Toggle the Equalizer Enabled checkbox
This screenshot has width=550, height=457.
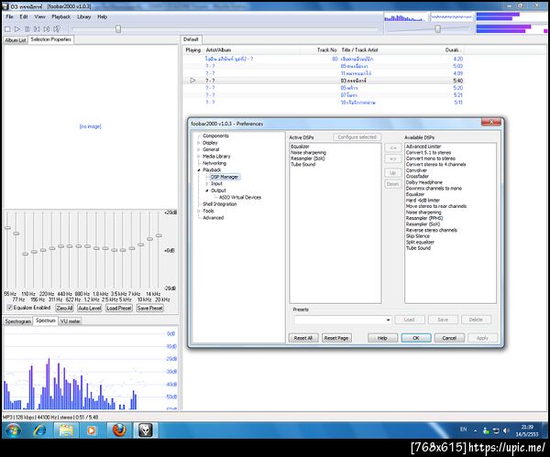9,308
